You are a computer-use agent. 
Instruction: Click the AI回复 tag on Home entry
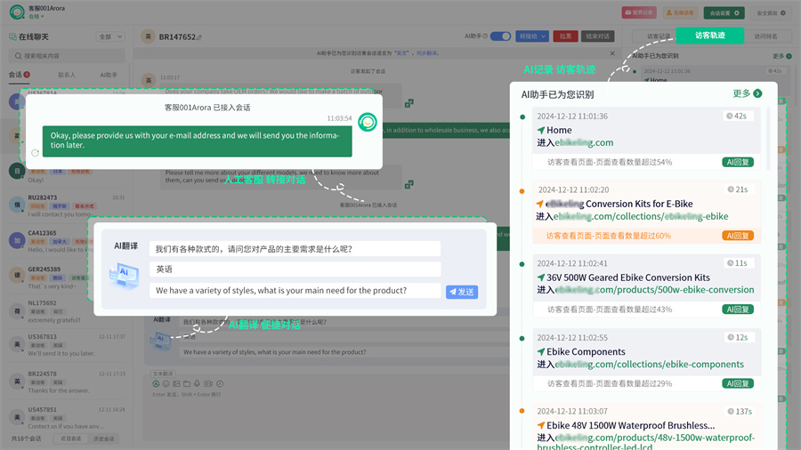point(737,163)
